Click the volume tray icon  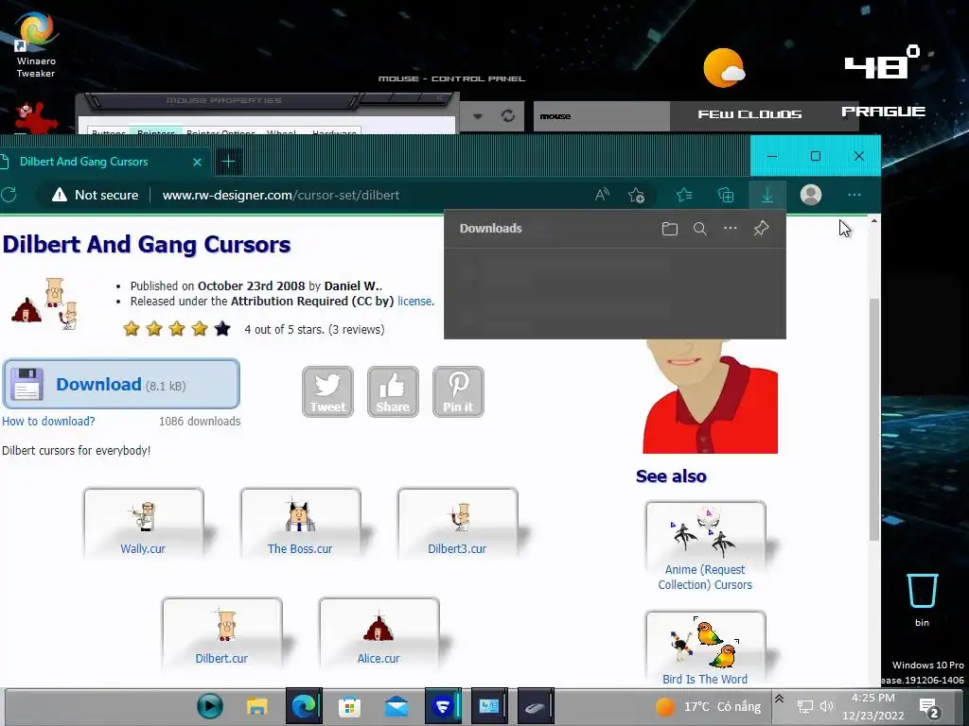(x=826, y=706)
